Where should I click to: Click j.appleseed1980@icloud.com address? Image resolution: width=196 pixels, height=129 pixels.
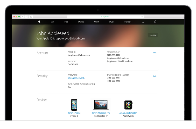(x=120, y=61)
